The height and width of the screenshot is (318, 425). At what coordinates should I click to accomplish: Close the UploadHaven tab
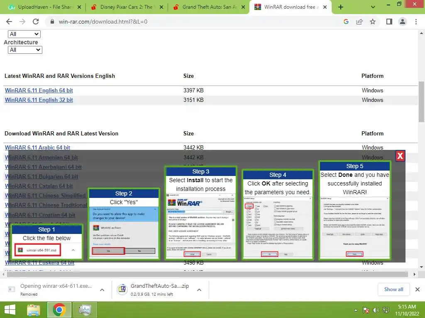79,7
